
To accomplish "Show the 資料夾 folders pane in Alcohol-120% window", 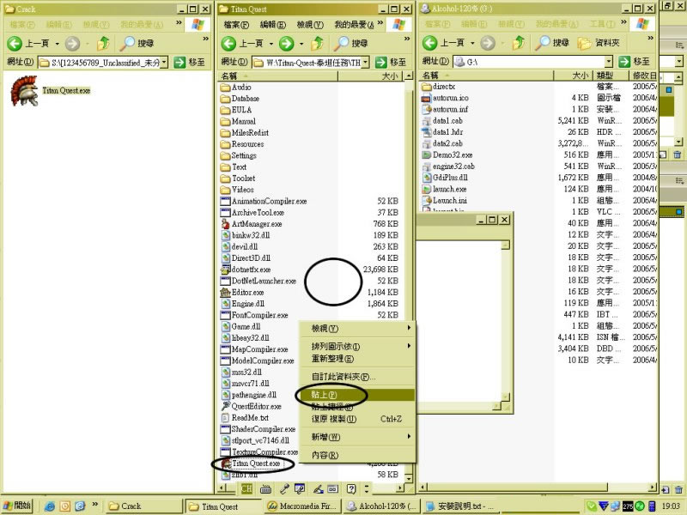I will [x=599, y=43].
